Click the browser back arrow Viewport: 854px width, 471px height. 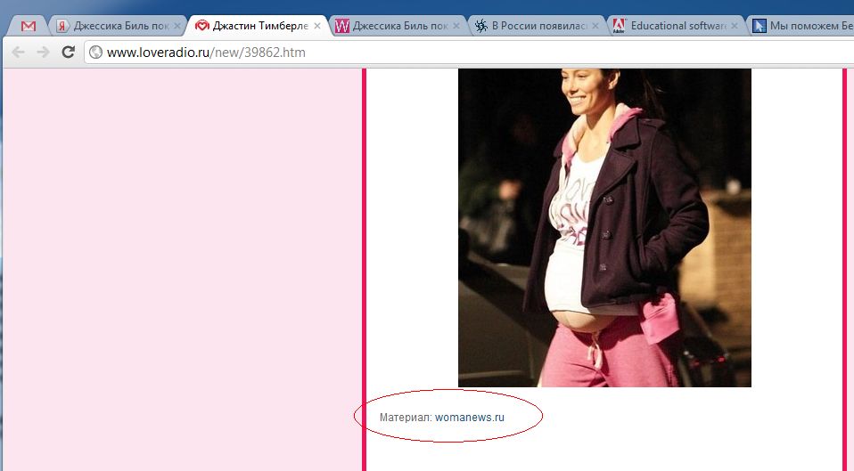[18, 53]
